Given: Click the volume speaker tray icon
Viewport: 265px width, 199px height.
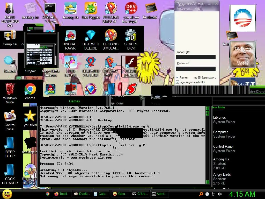Looking at the screenshot, I should (x=220, y=194).
